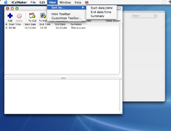Sort by End date/time
The image size is (171, 131).
pos(102,12)
